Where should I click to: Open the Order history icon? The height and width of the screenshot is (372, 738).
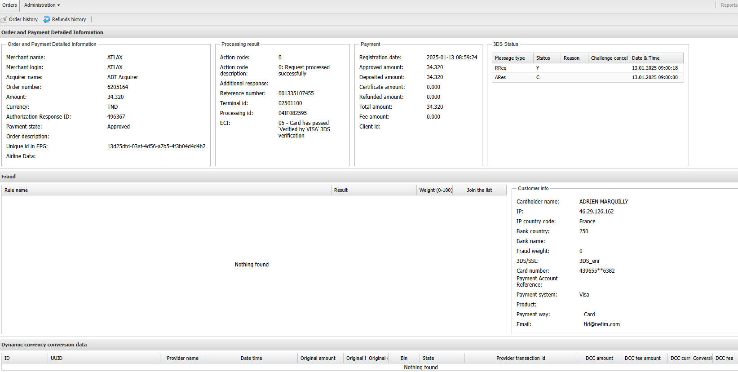(x=4, y=19)
